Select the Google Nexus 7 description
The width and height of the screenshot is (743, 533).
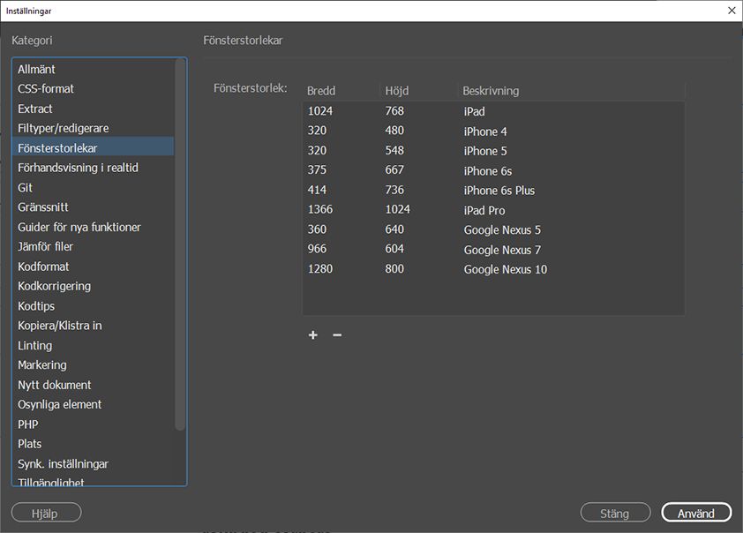(x=502, y=250)
